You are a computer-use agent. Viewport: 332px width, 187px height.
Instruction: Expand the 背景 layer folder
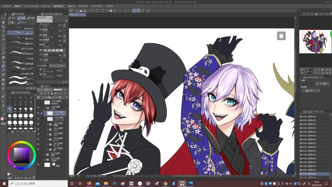coord(45,154)
